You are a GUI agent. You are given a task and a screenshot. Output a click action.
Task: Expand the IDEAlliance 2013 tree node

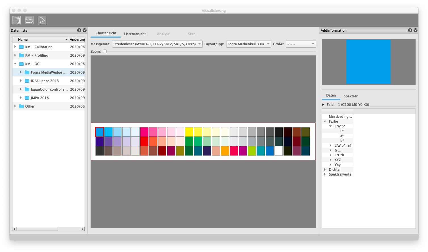pyautogui.click(x=21, y=81)
